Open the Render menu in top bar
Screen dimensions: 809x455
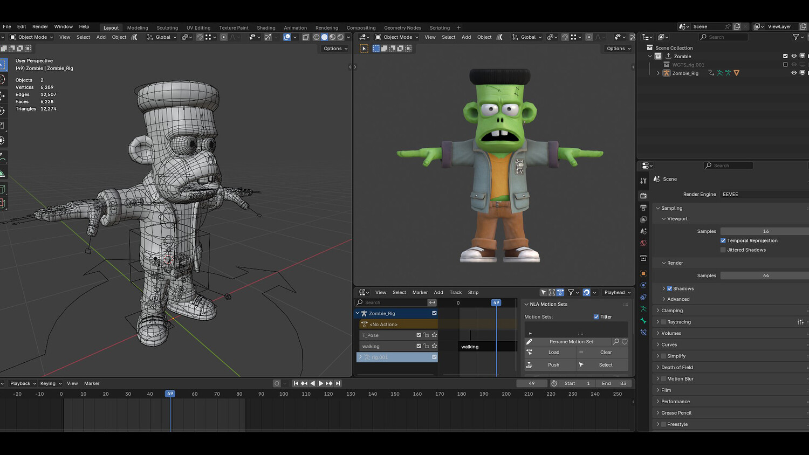[40, 26]
